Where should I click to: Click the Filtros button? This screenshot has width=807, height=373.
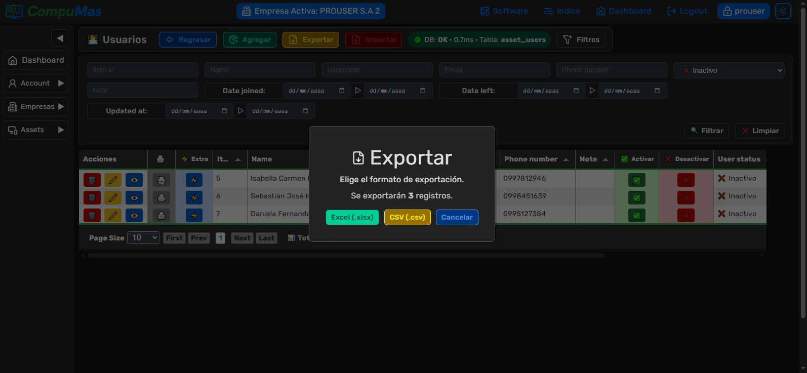point(581,39)
